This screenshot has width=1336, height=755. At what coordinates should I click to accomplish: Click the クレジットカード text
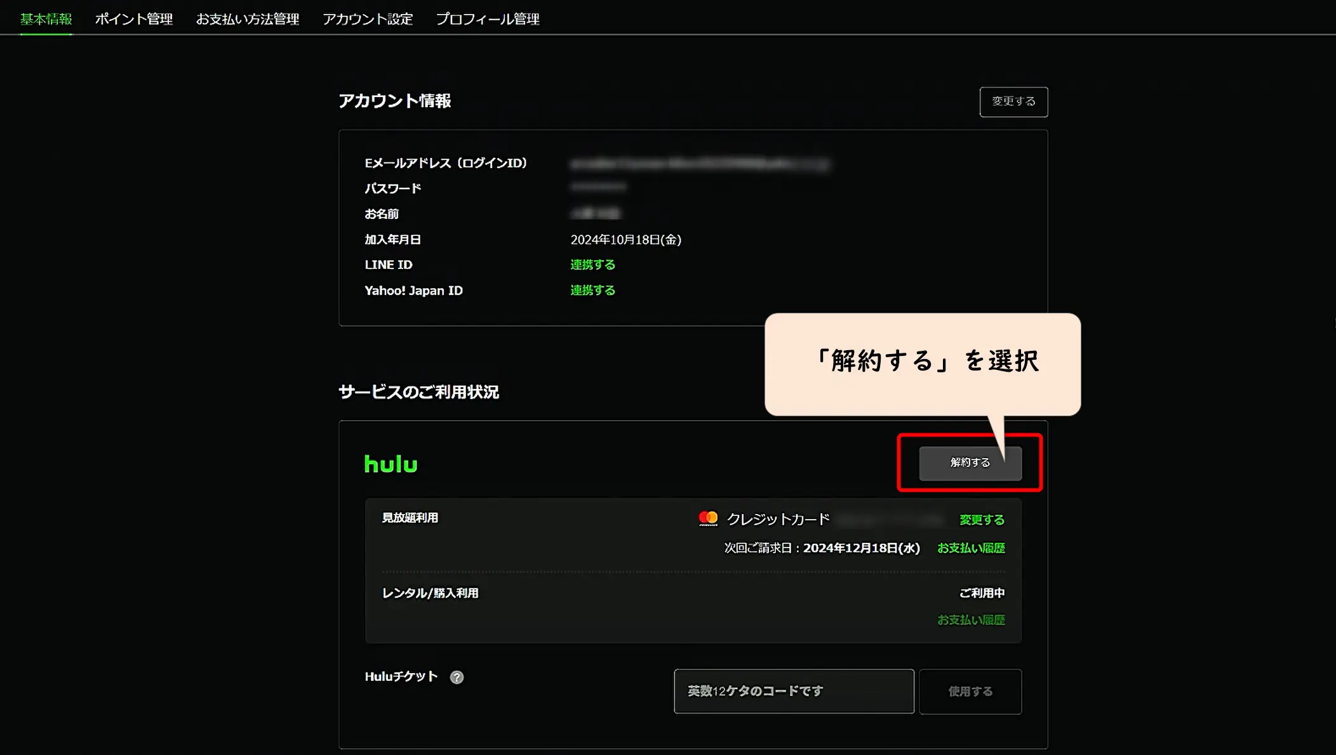(x=778, y=519)
